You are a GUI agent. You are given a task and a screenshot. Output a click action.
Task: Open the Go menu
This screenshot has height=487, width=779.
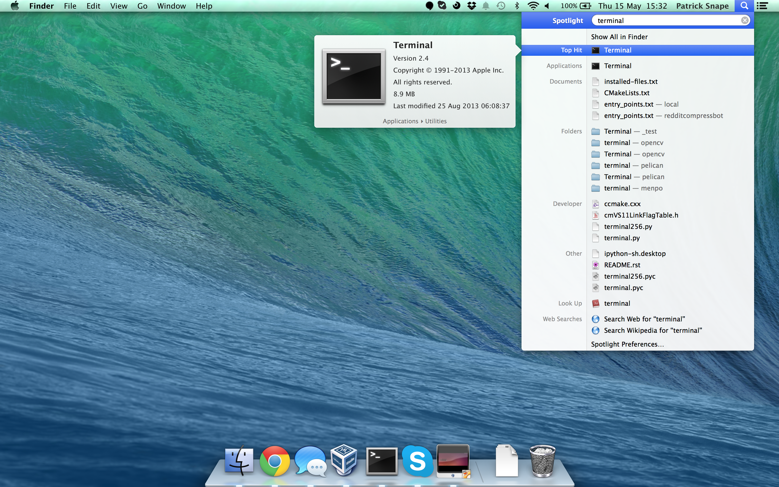point(142,6)
